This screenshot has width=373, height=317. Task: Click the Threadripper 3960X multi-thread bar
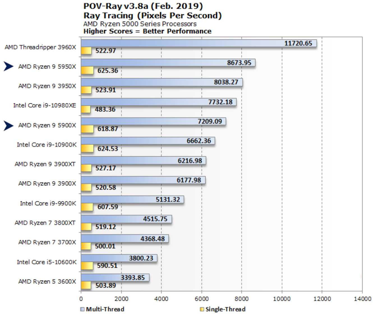[x=182, y=43]
